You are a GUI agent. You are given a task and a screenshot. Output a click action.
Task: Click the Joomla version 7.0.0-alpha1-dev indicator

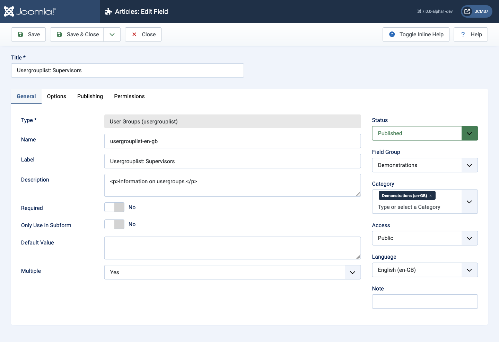click(x=435, y=11)
